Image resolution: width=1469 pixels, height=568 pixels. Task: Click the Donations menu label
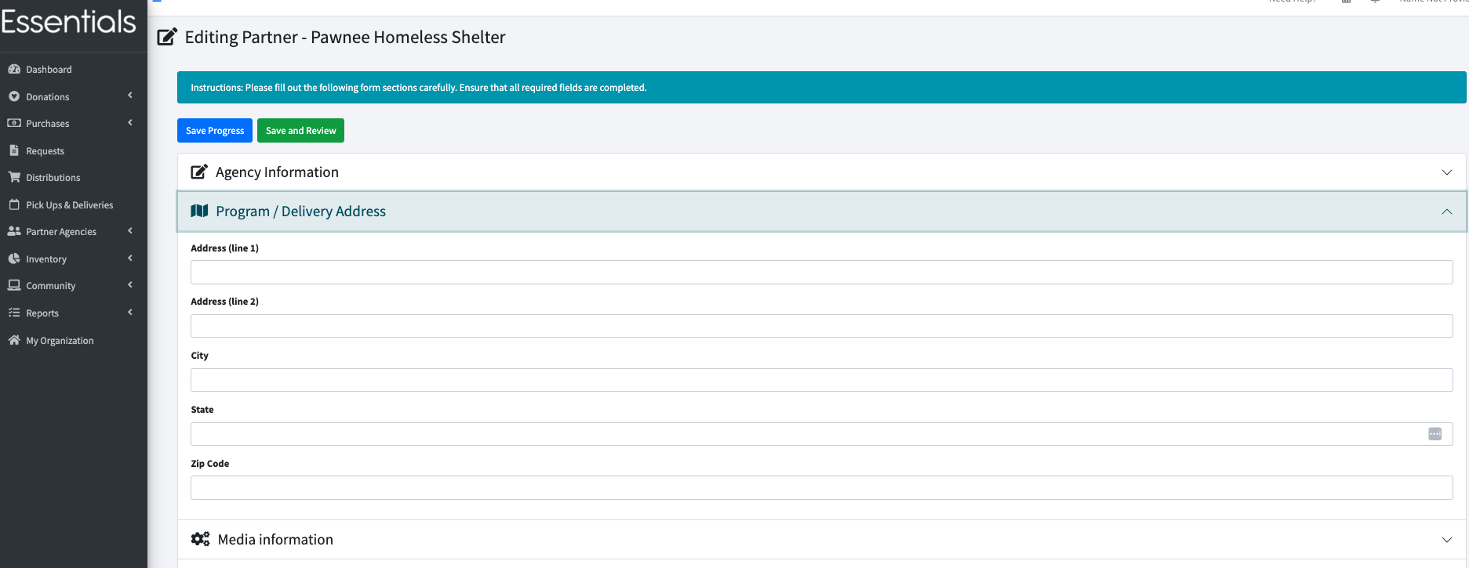[47, 97]
